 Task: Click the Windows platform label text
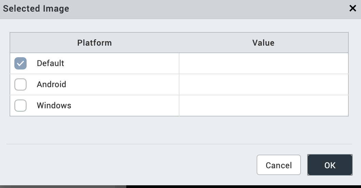[54, 106]
